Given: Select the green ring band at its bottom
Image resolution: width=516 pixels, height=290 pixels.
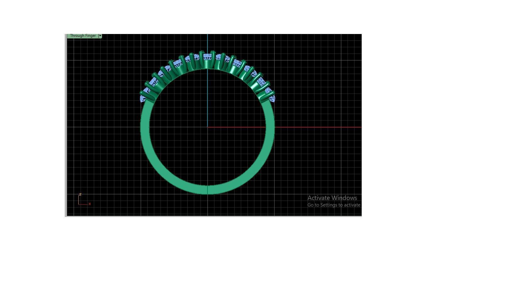Looking at the screenshot, I should 207,190.
